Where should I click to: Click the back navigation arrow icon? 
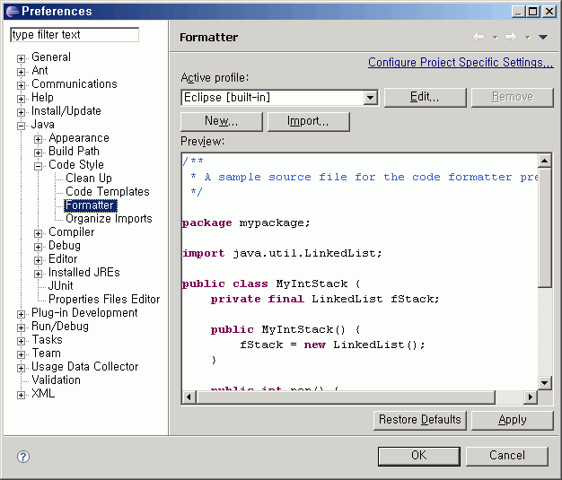tap(479, 37)
